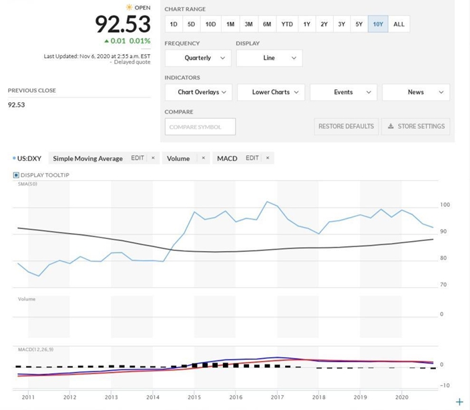470x410 pixels.
Task: Click the Volume panel label
Action: [27, 299]
